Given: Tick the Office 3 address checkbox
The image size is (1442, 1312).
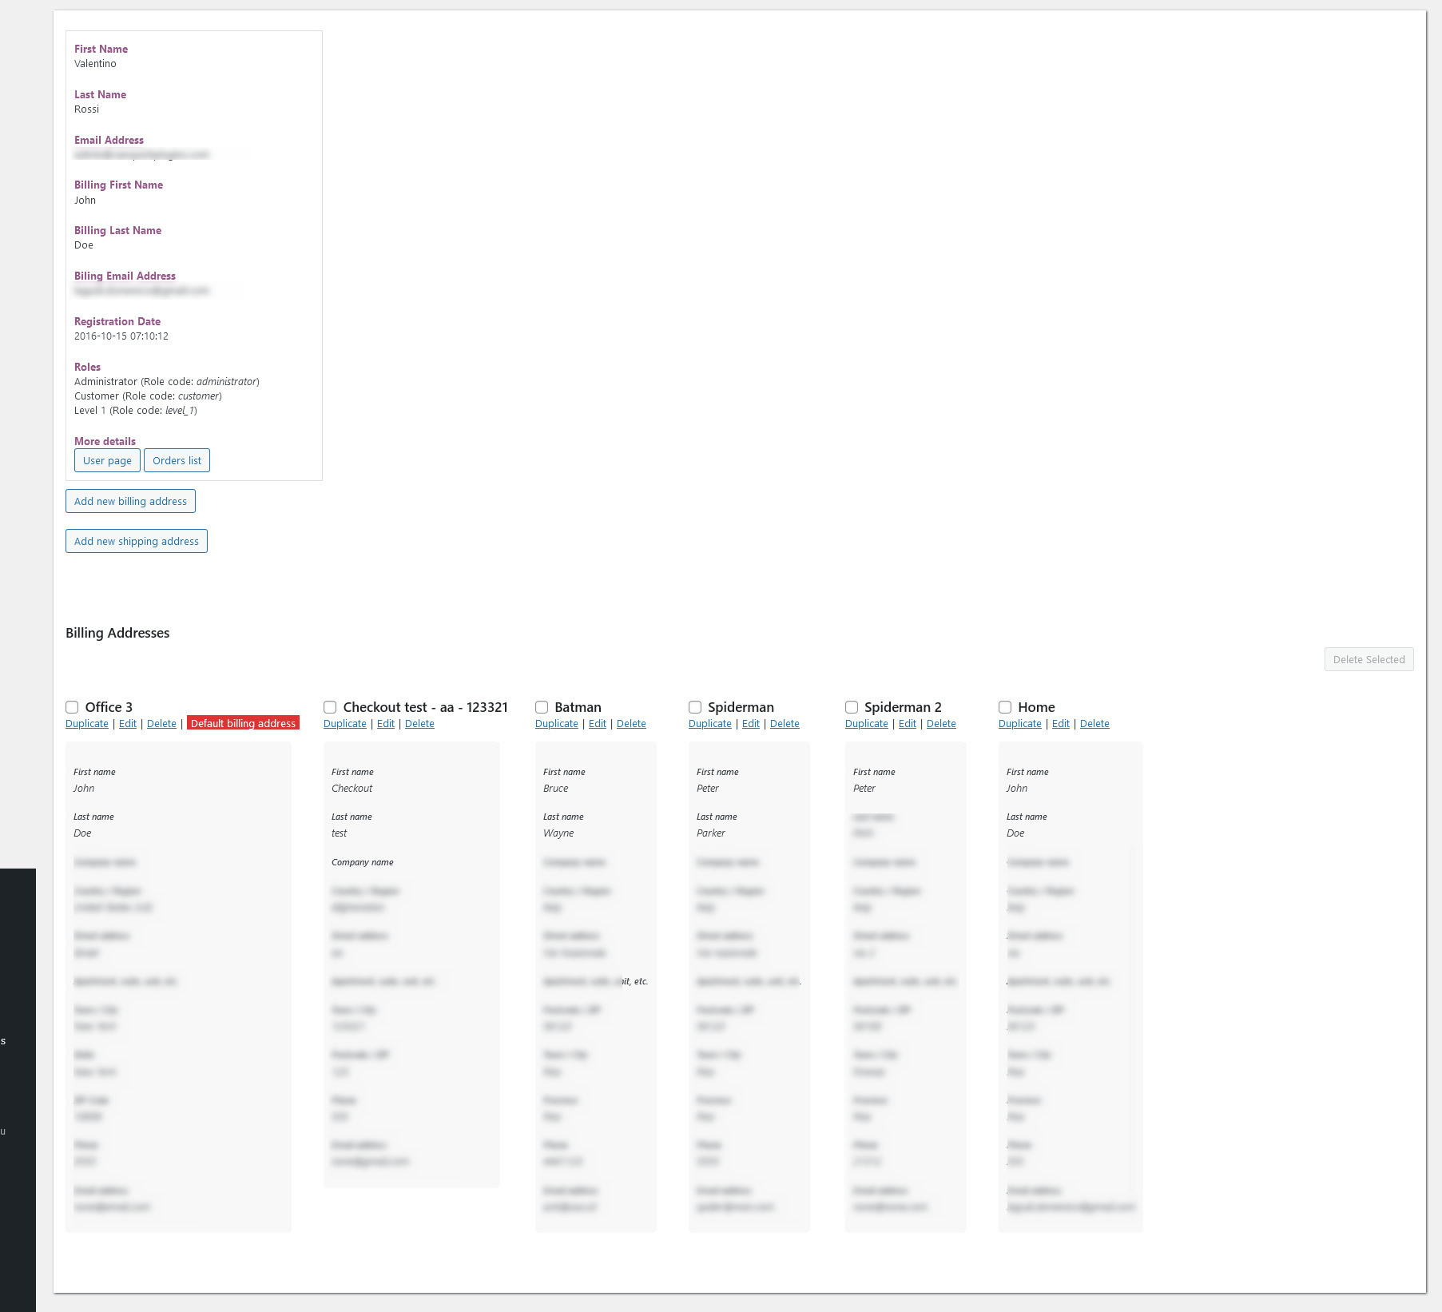Looking at the screenshot, I should point(72,707).
